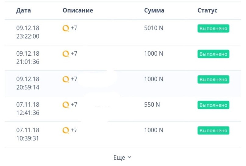This screenshot has width=246, height=166.
Task: Click QIWI icon in 21:01:36 transaction row
Action: coord(66,54)
